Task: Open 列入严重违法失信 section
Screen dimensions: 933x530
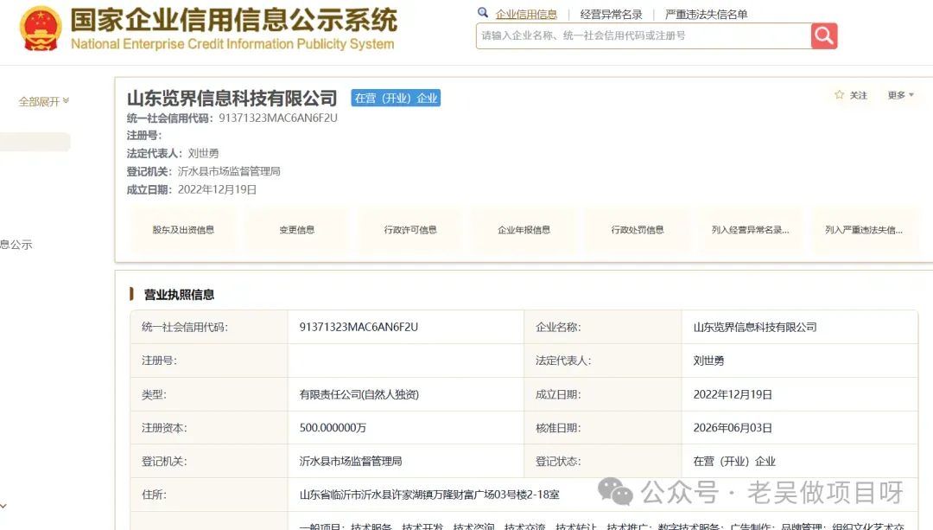Action: click(x=864, y=230)
